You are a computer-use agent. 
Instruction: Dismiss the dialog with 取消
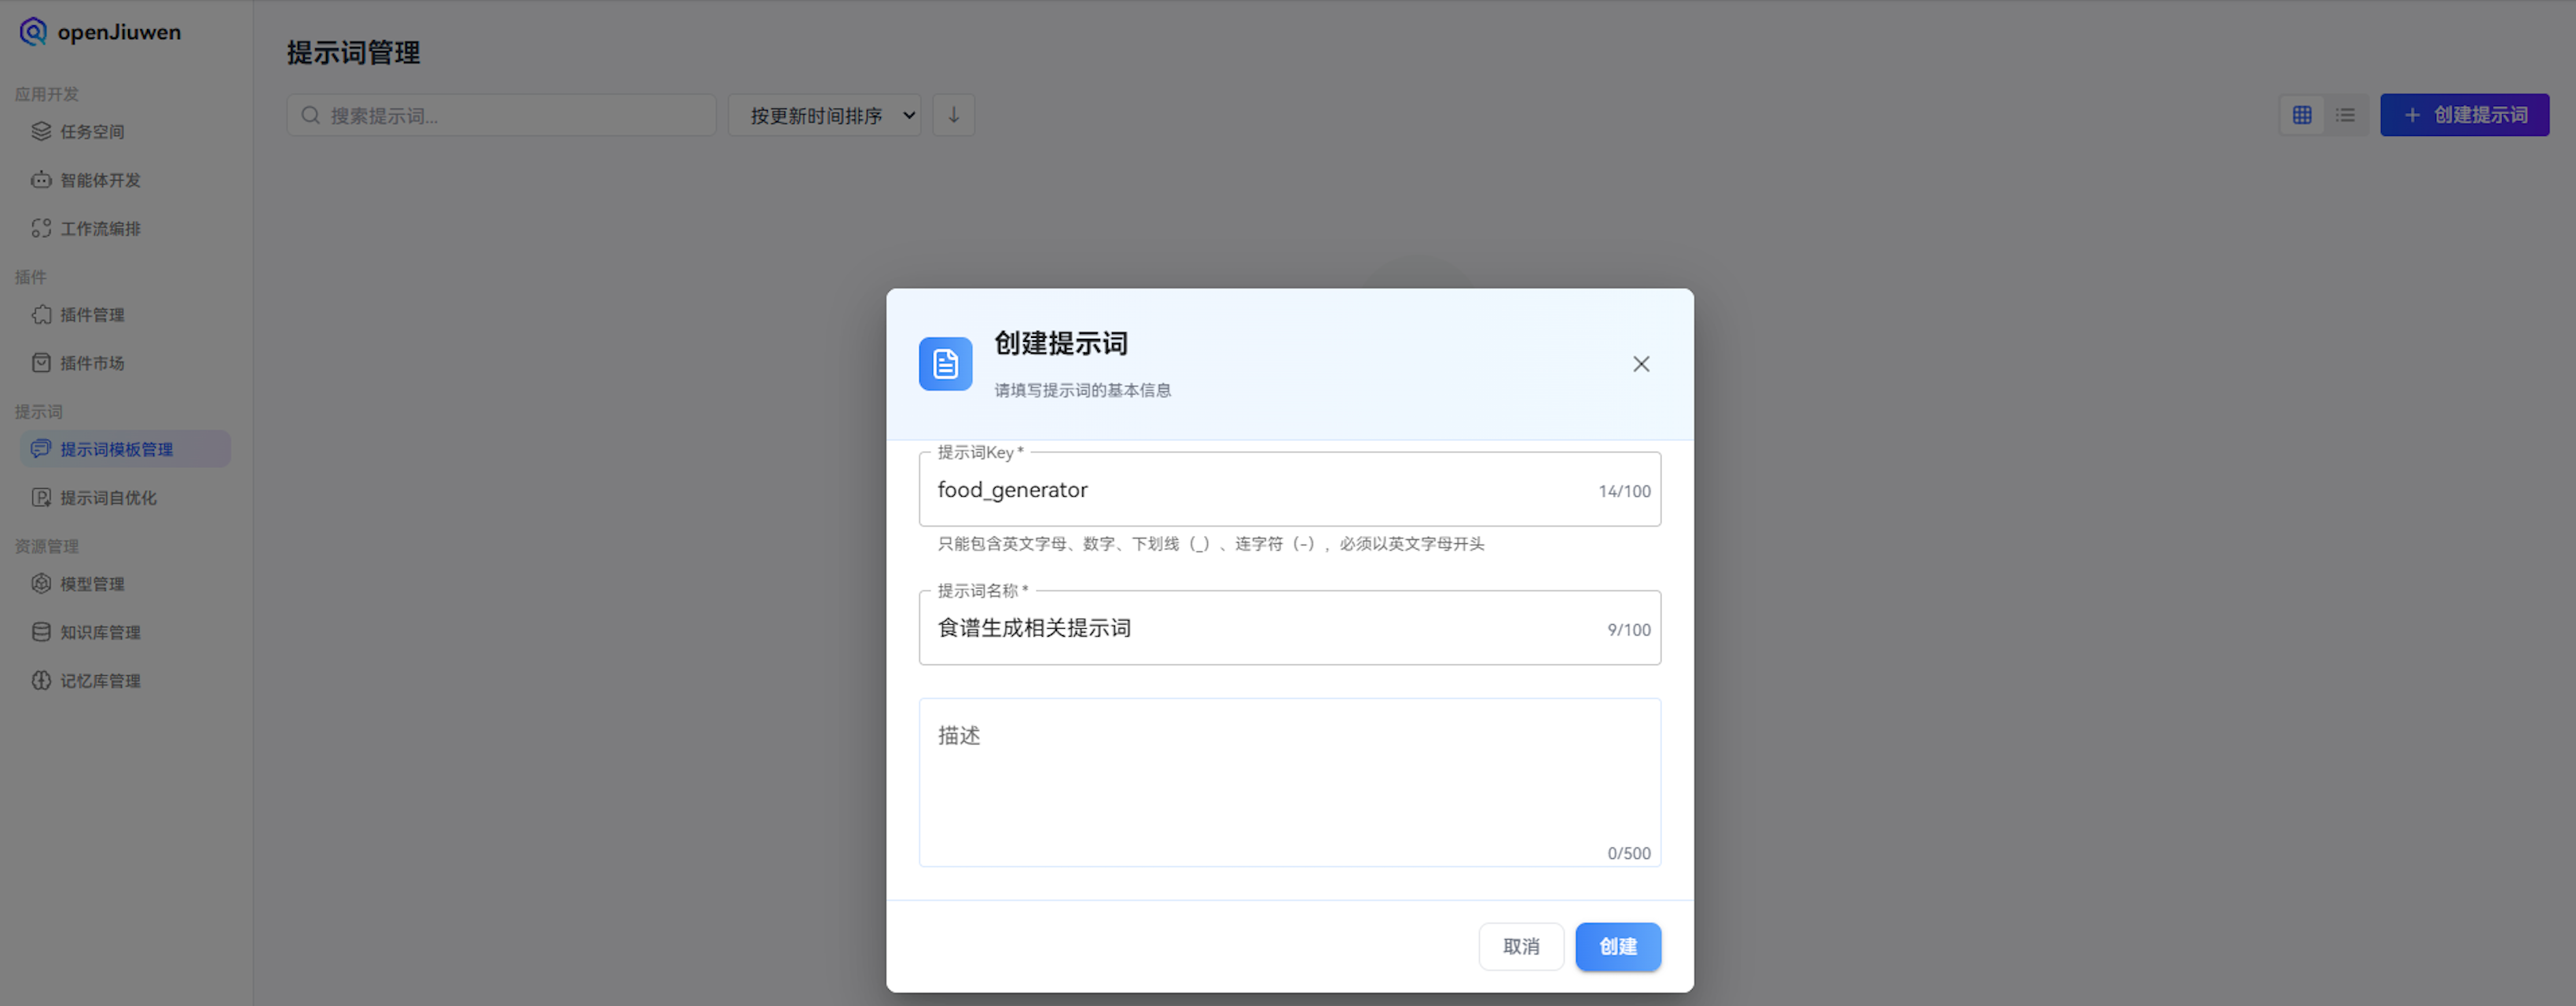click(x=1521, y=946)
